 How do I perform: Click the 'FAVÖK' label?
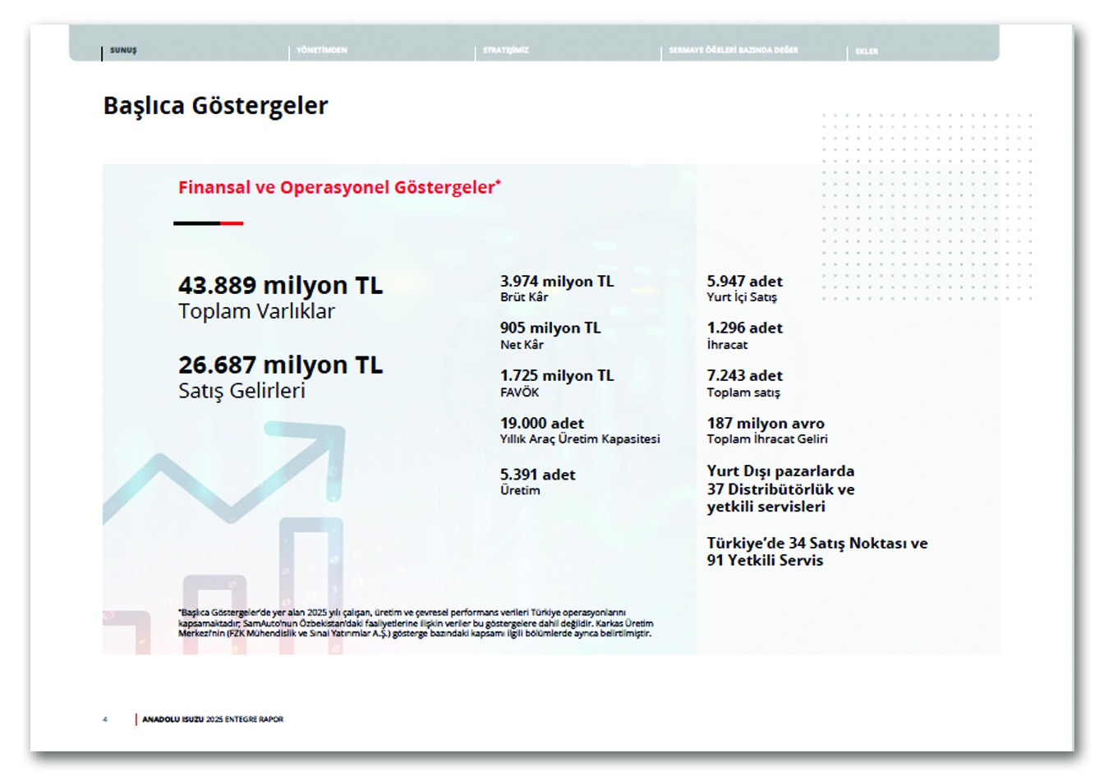[520, 393]
